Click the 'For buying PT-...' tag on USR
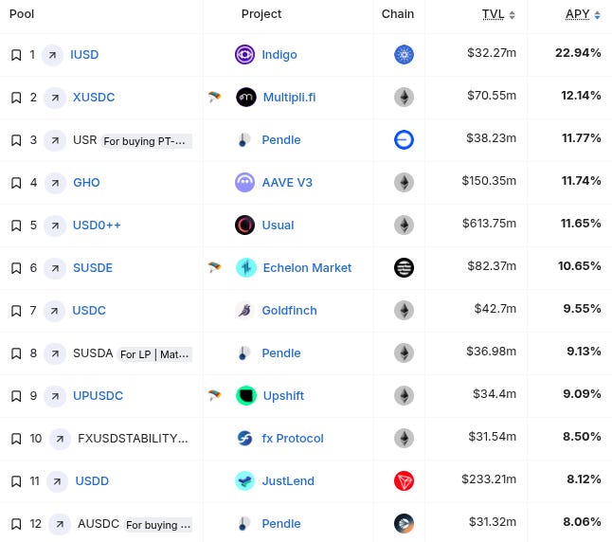This screenshot has height=542, width=612. [x=147, y=141]
